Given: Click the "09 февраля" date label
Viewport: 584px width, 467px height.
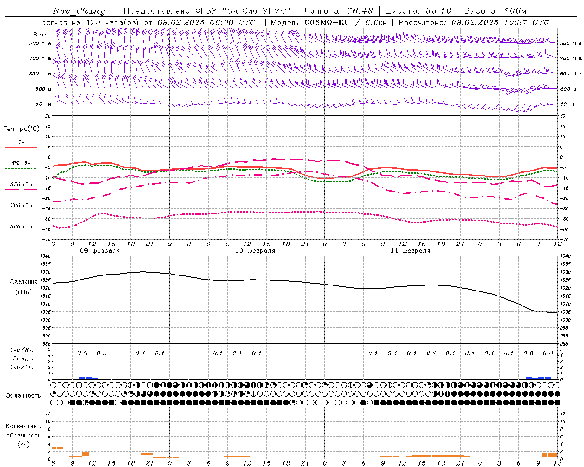Looking at the screenshot, I should pos(100,251).
